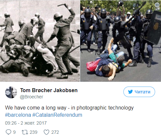Click the retweet count 239
This screenshot has height=140, width=161.
(x=34, y=132)
